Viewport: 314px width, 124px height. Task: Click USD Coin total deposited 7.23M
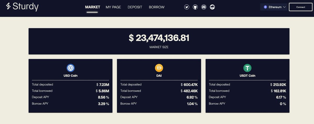103,85
